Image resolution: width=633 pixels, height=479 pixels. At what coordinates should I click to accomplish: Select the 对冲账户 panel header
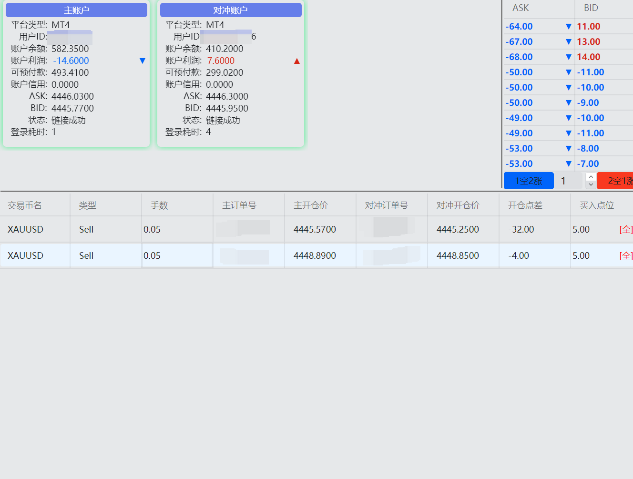click(231, 10)
